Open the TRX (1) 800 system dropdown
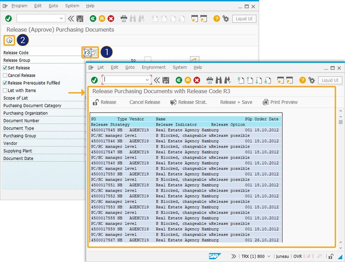The width and height of the screenshot is (345, 262). 269,256
